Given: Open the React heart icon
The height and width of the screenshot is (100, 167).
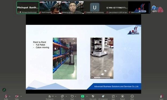Looking at the screenshot, I should (72, 96).
